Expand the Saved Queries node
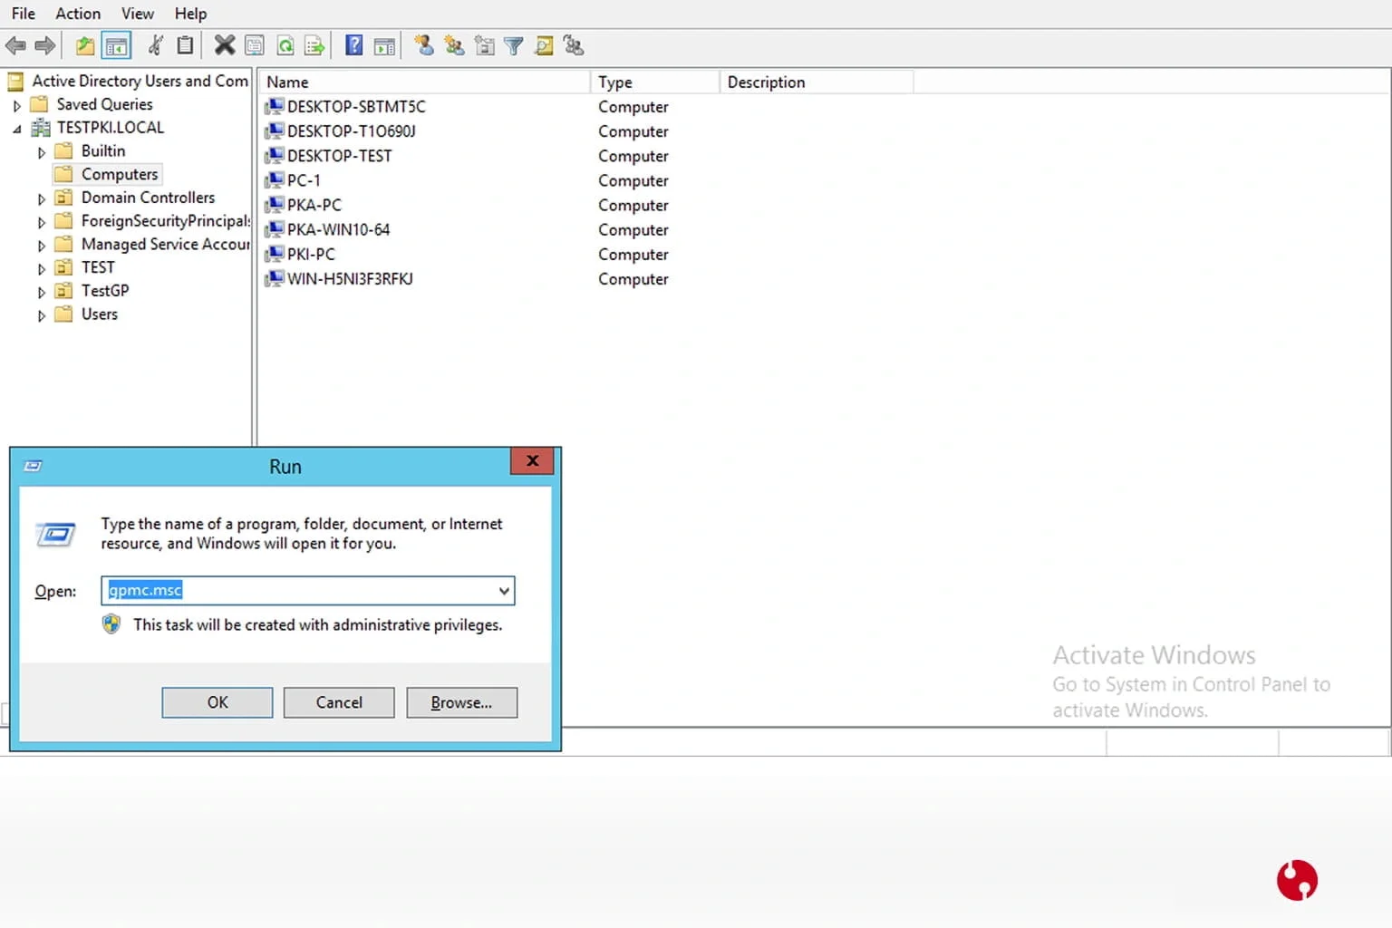The height and width of the screenshot is (928, 1392). 16,105
